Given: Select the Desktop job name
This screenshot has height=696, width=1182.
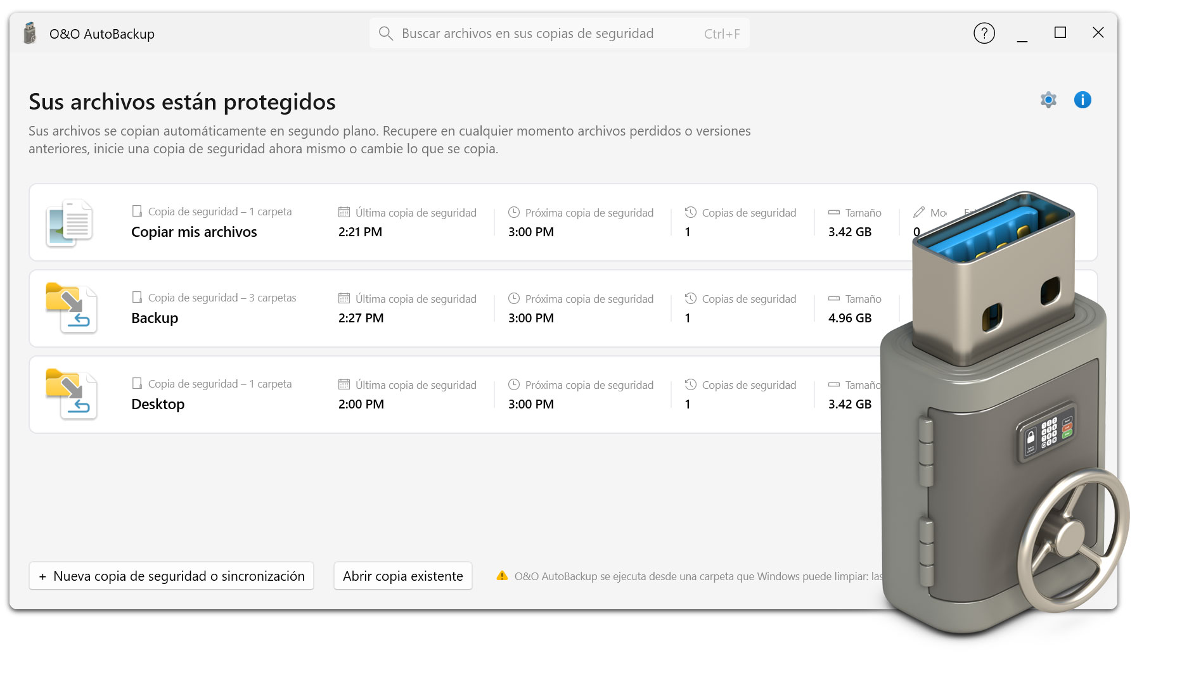Looking at the screenshot, I should tap(158, 404).
